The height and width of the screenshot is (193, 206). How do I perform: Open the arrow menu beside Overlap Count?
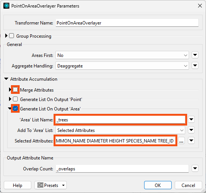[x=195, y=168]
